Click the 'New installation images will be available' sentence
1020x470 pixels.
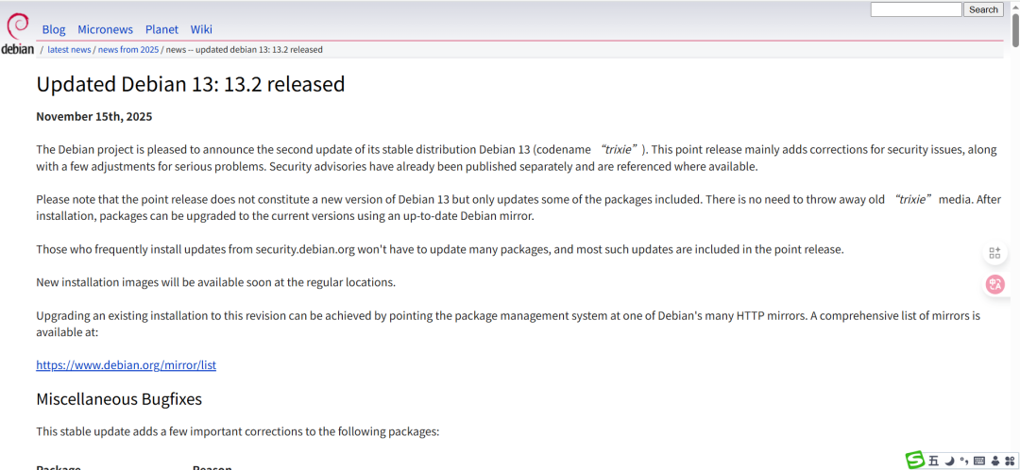click(x=215, y=283)
